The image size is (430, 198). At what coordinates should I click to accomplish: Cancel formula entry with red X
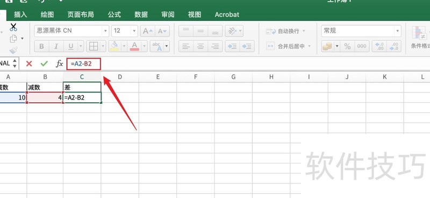[x=29, y=63]
